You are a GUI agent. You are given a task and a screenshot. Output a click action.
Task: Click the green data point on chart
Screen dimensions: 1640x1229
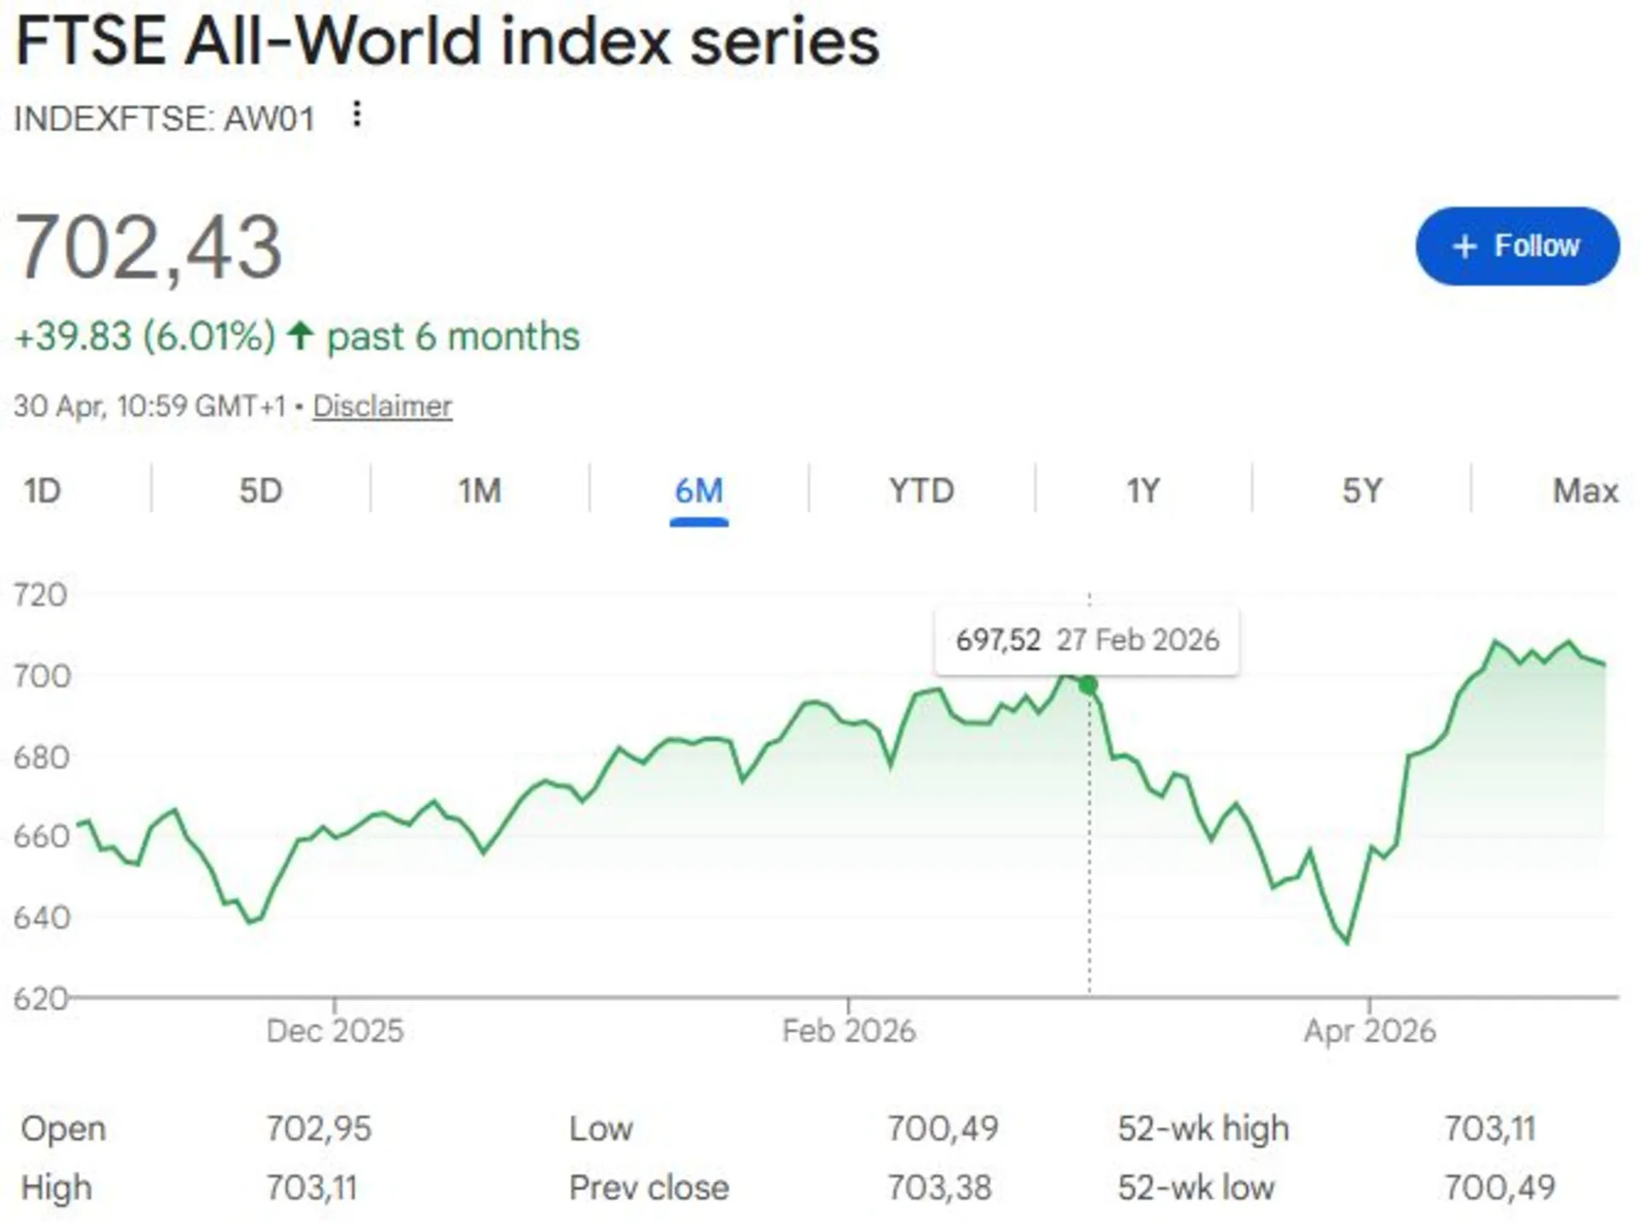coord(1088,685)
